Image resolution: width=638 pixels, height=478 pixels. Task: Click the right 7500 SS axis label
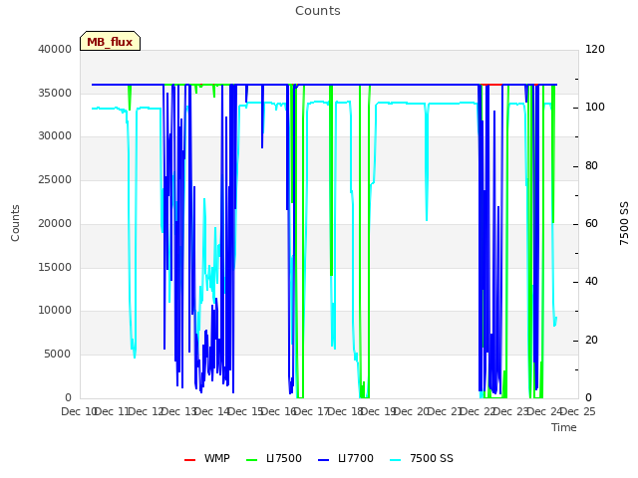(624, 223)
